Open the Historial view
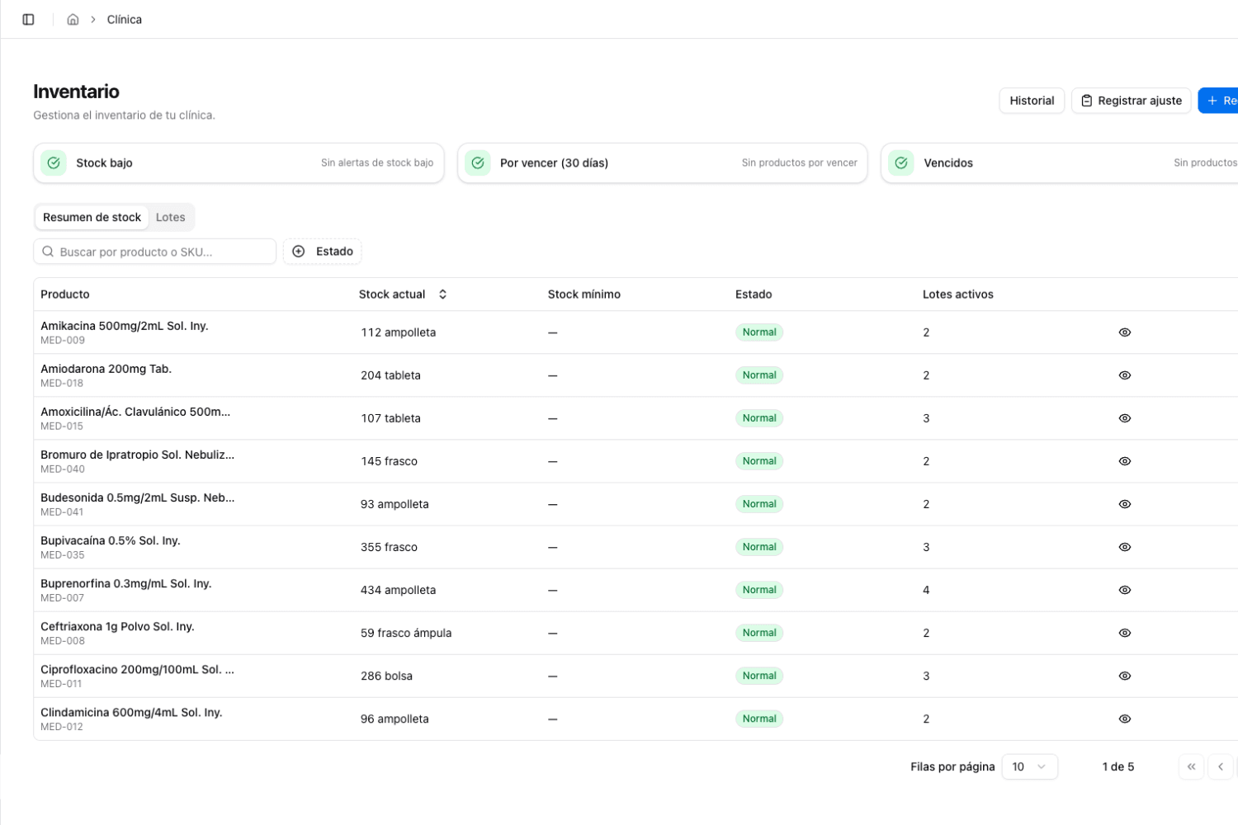Image resolution: width=1238 pixels, height=825 pixels. tap(1031, 100)
